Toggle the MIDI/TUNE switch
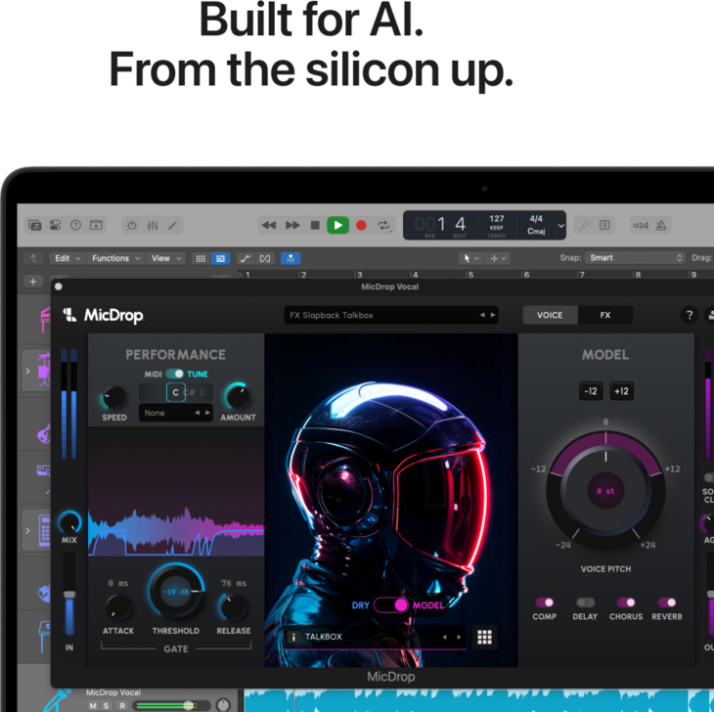 175,374
